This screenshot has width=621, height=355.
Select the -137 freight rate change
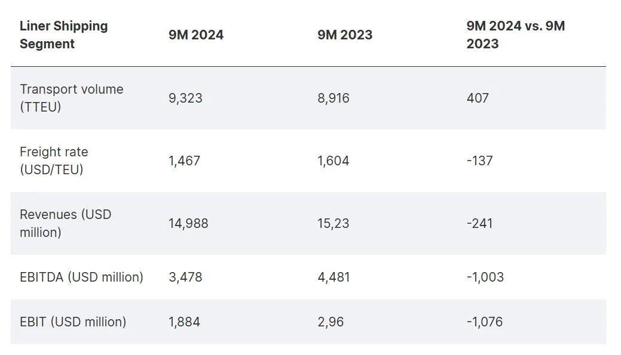point(479,160)
